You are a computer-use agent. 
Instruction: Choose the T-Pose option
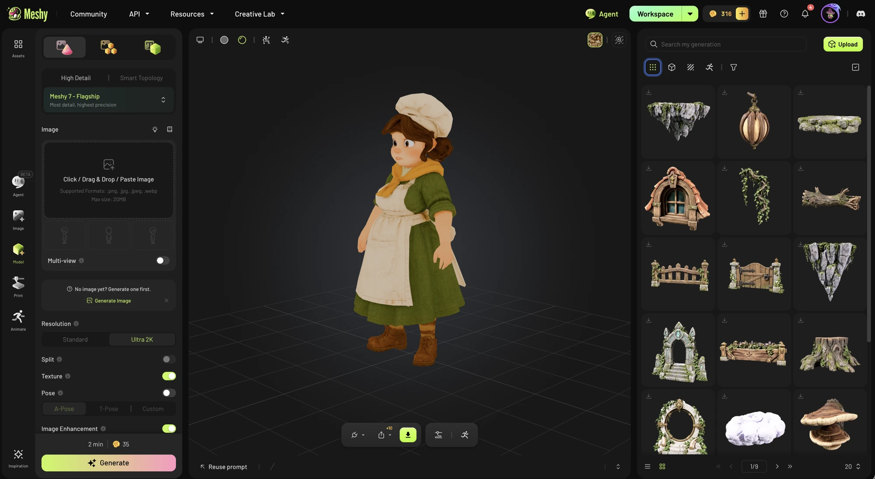point(108,409)
